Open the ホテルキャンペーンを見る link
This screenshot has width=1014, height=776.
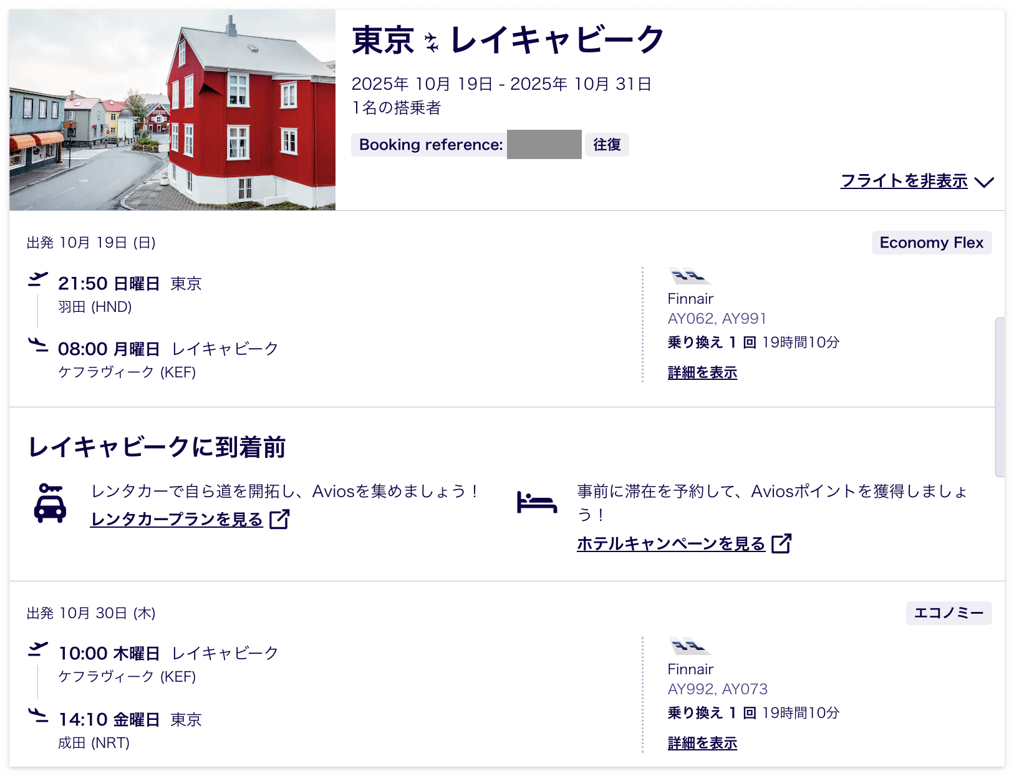pos(671,543)
